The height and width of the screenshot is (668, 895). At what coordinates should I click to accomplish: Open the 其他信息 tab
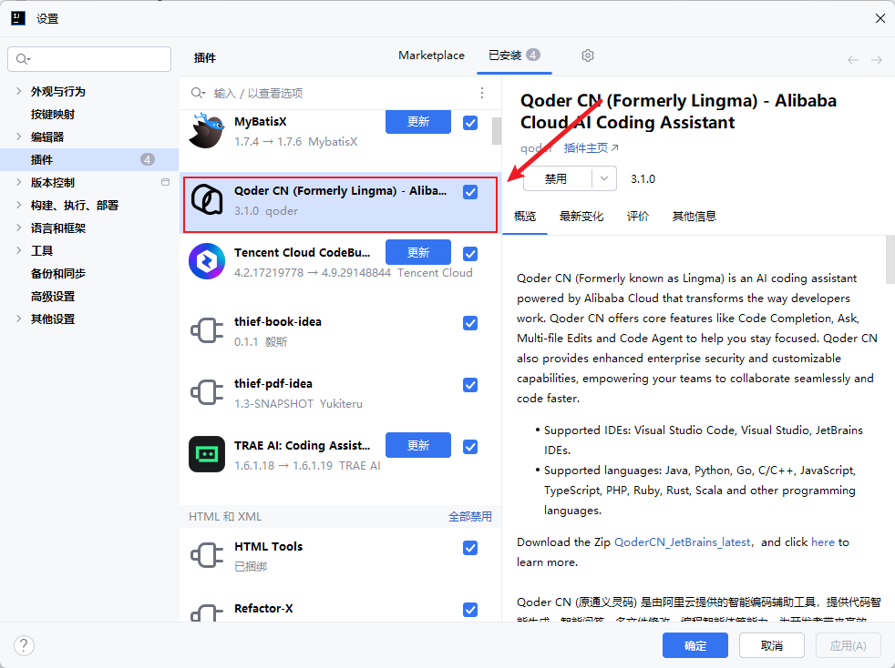(x=694, y=216)
